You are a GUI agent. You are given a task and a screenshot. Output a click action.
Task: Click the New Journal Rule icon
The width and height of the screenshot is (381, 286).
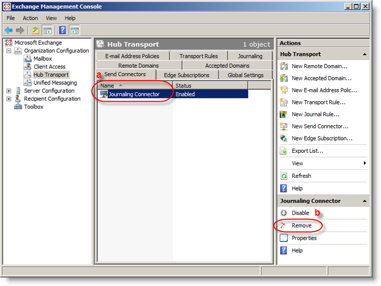point(284,115)
